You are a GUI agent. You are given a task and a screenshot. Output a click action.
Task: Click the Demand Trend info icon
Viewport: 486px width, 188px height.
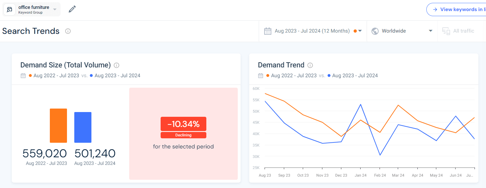pyautogui.click(x=310, y=66)
